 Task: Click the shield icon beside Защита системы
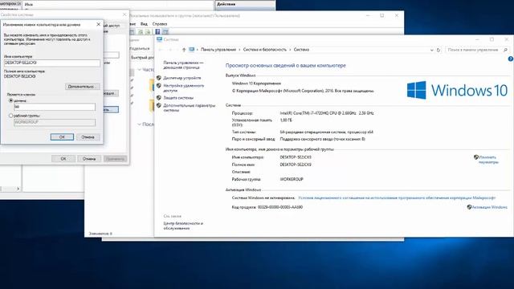[x=159, y=98]
